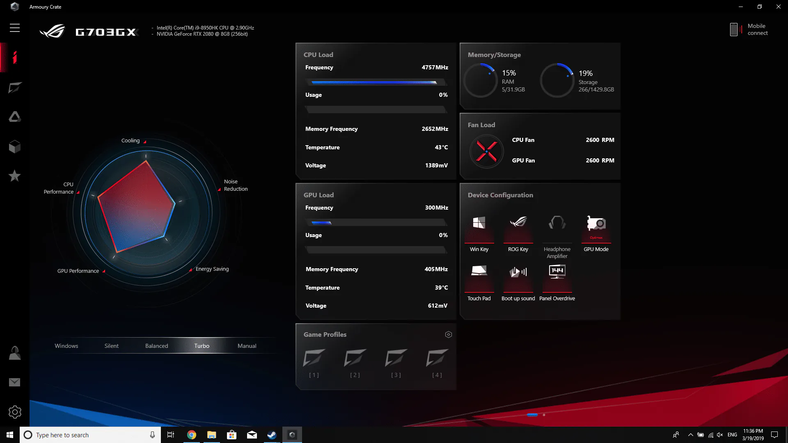Open the Game Profiles sidebar icon
Viewport: 788px width, 443px height.
[x=15, y=87]
